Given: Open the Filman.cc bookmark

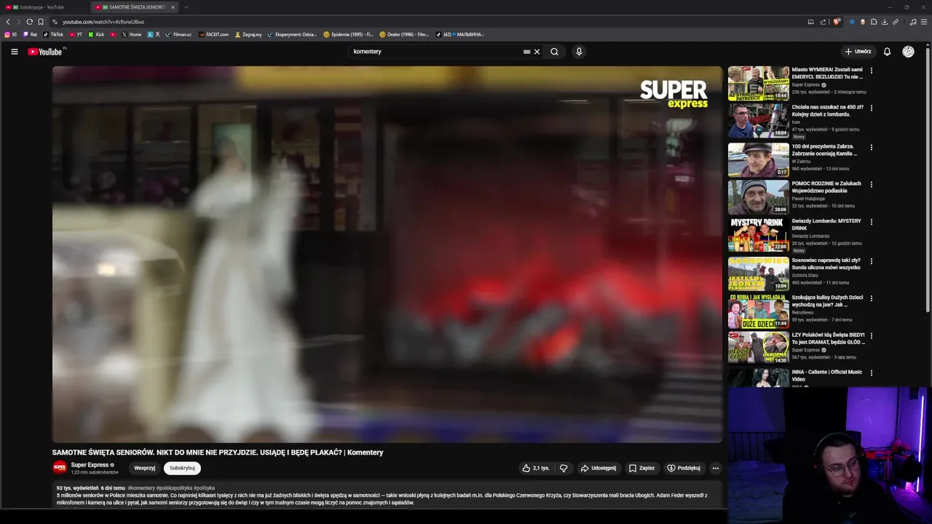Looking at the screenshot, I should pos(178,34).
